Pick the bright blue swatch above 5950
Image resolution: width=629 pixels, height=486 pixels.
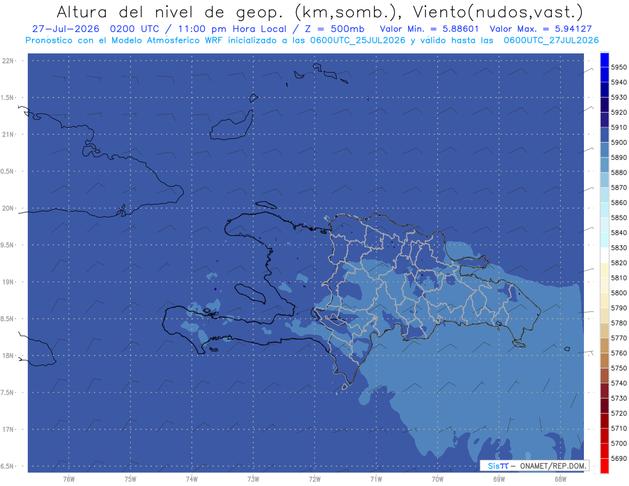click(604, 60)
